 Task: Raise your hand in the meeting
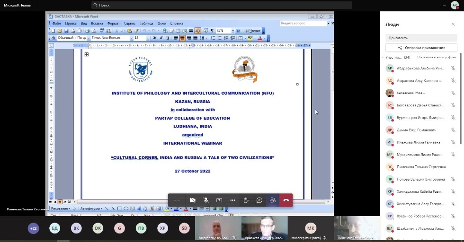tap(246, 200)
